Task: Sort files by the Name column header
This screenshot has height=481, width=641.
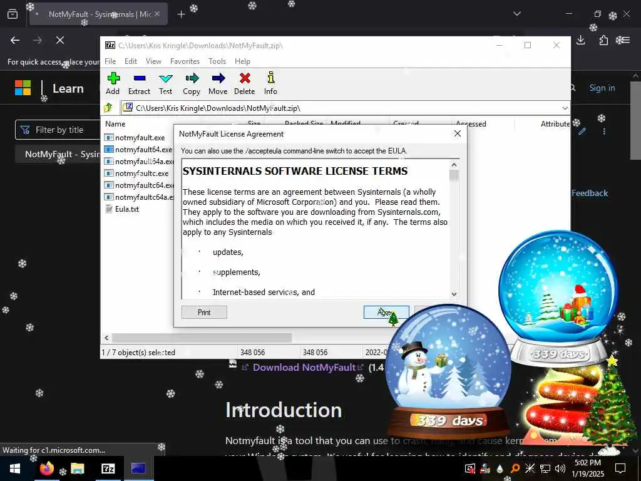Action: pos(115,124)
